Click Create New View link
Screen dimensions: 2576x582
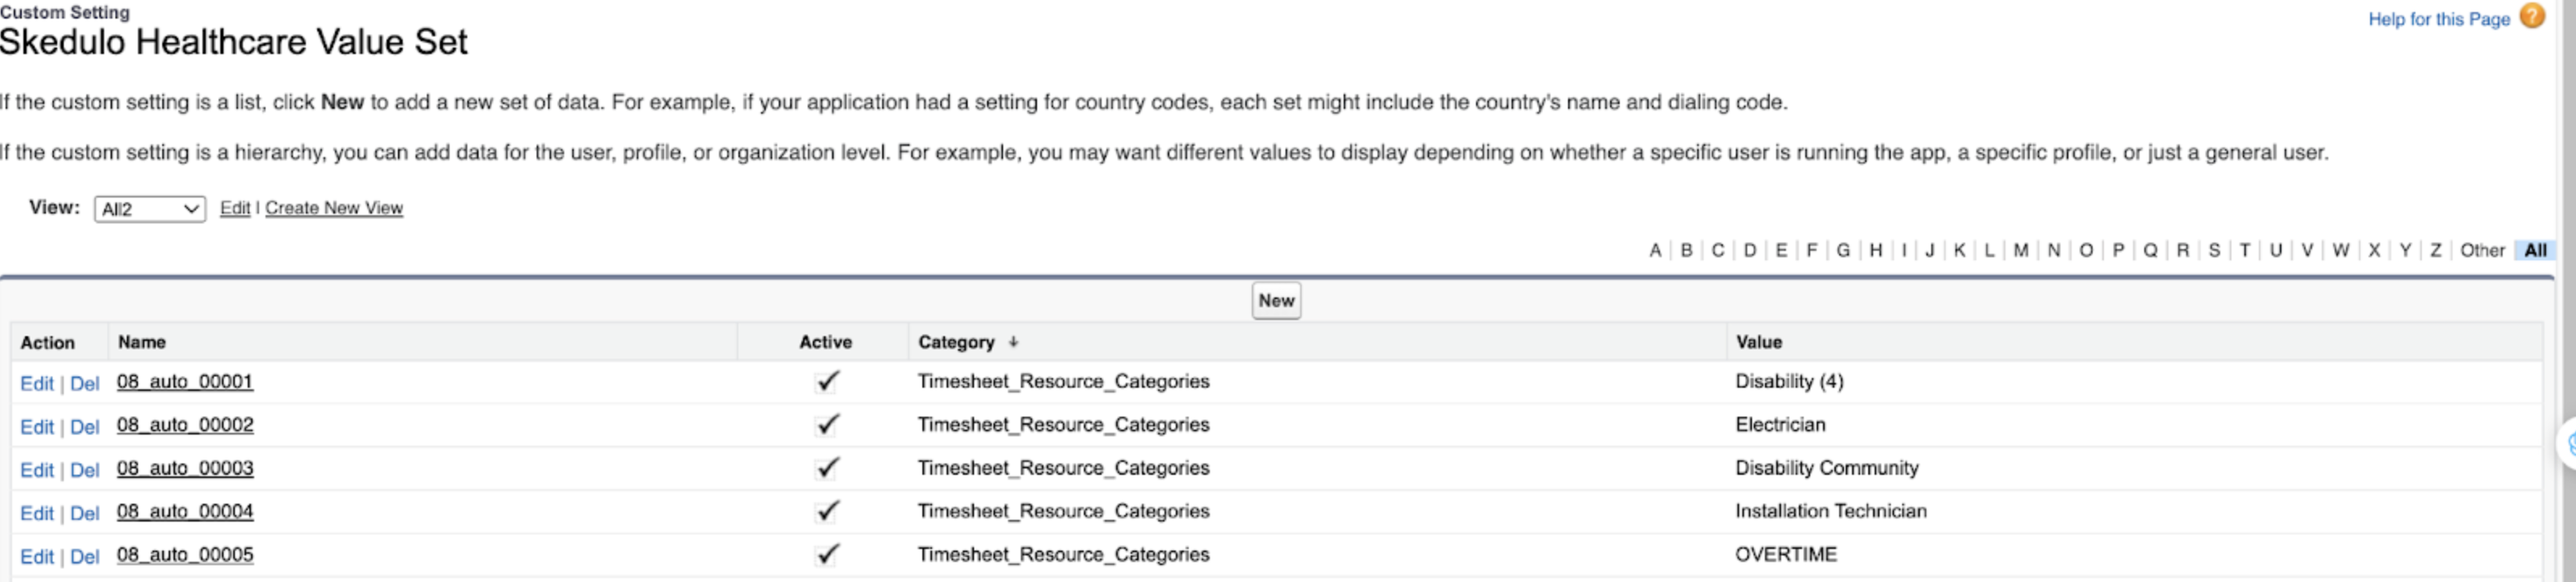coord(334,208)
